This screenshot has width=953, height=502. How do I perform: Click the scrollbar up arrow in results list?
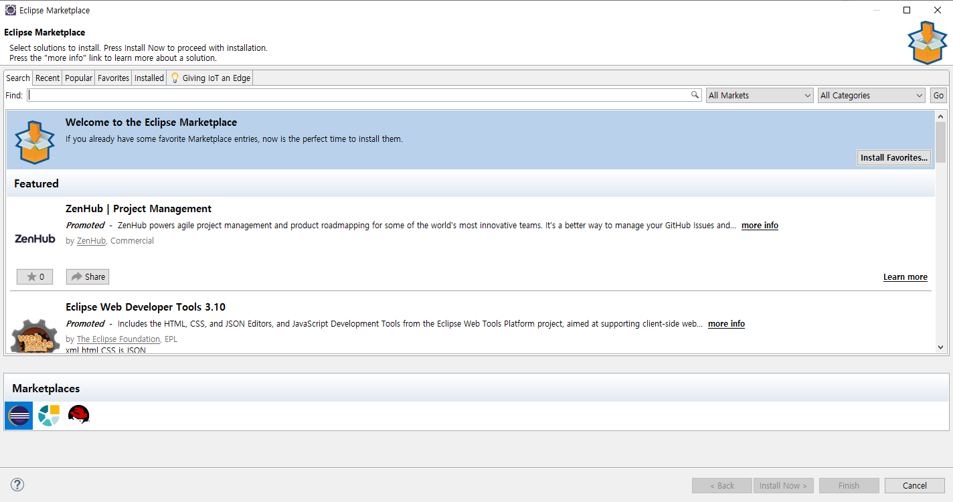pyautogui.click(x=940, y=116)
